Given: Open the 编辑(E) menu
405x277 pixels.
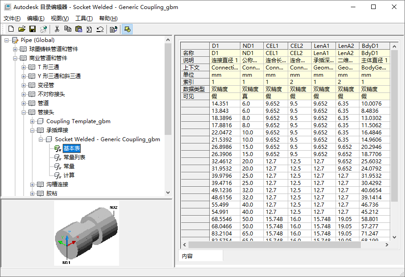Looking at the screenshot, I should coord(36,18).
